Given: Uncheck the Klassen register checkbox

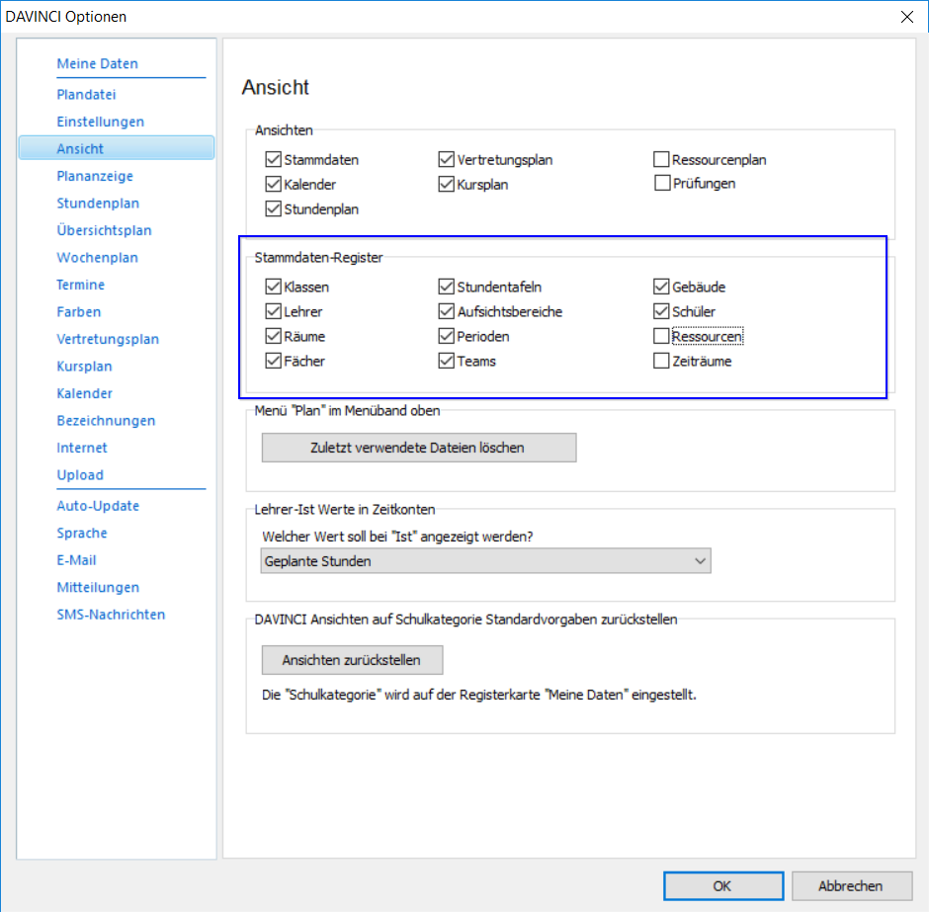Looking at the screenshot, I should [x=273, y=287].
